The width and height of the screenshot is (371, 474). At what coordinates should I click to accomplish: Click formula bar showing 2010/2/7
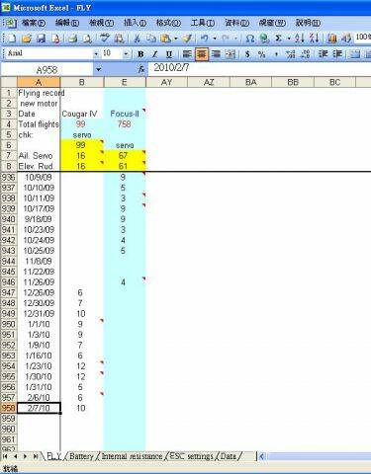(x=260, y=68)
